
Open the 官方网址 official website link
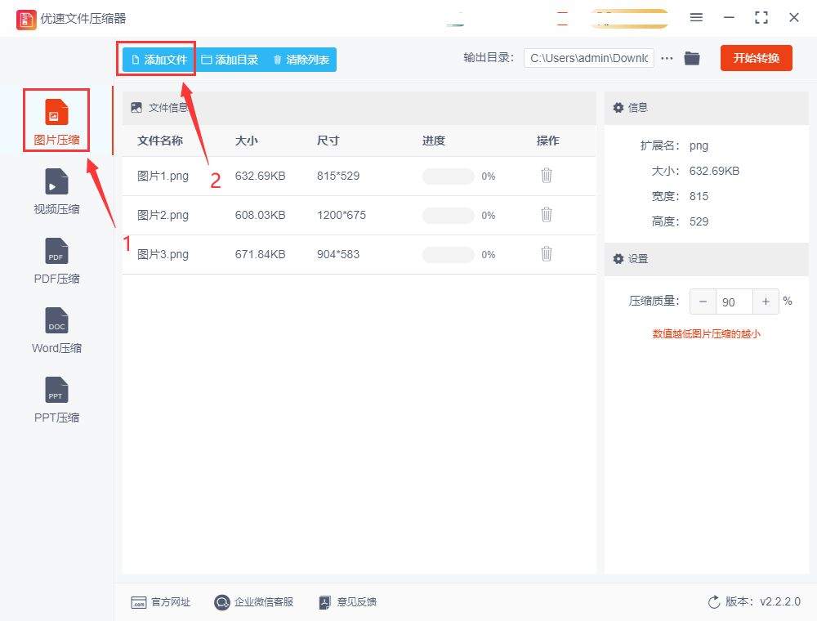click(160, 602)
